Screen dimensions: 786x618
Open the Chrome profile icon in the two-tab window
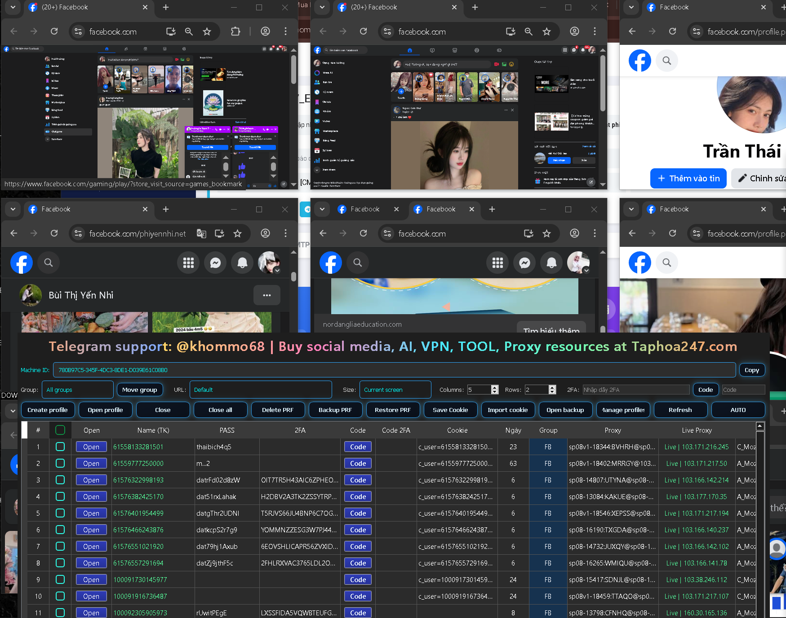click(574, 233)
